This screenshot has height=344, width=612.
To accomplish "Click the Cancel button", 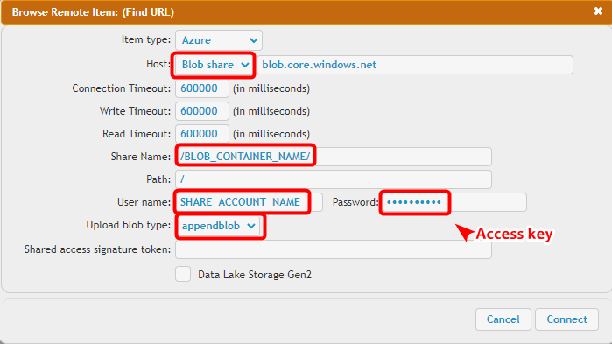I will 503,319.
